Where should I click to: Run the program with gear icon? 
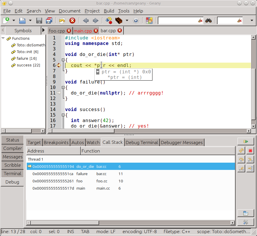pos(136,21)
